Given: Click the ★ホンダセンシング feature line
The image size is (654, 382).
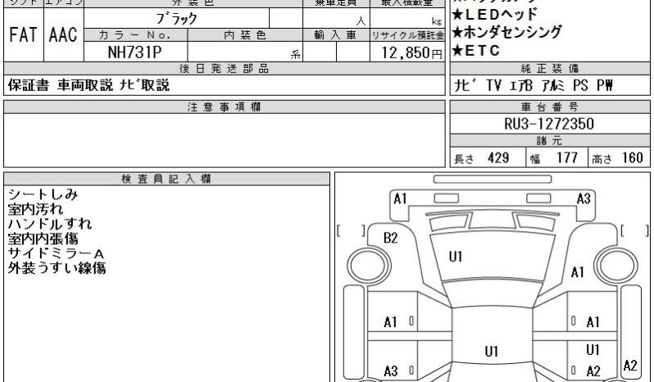Looking at the screenshot, I should pos(507,33).
